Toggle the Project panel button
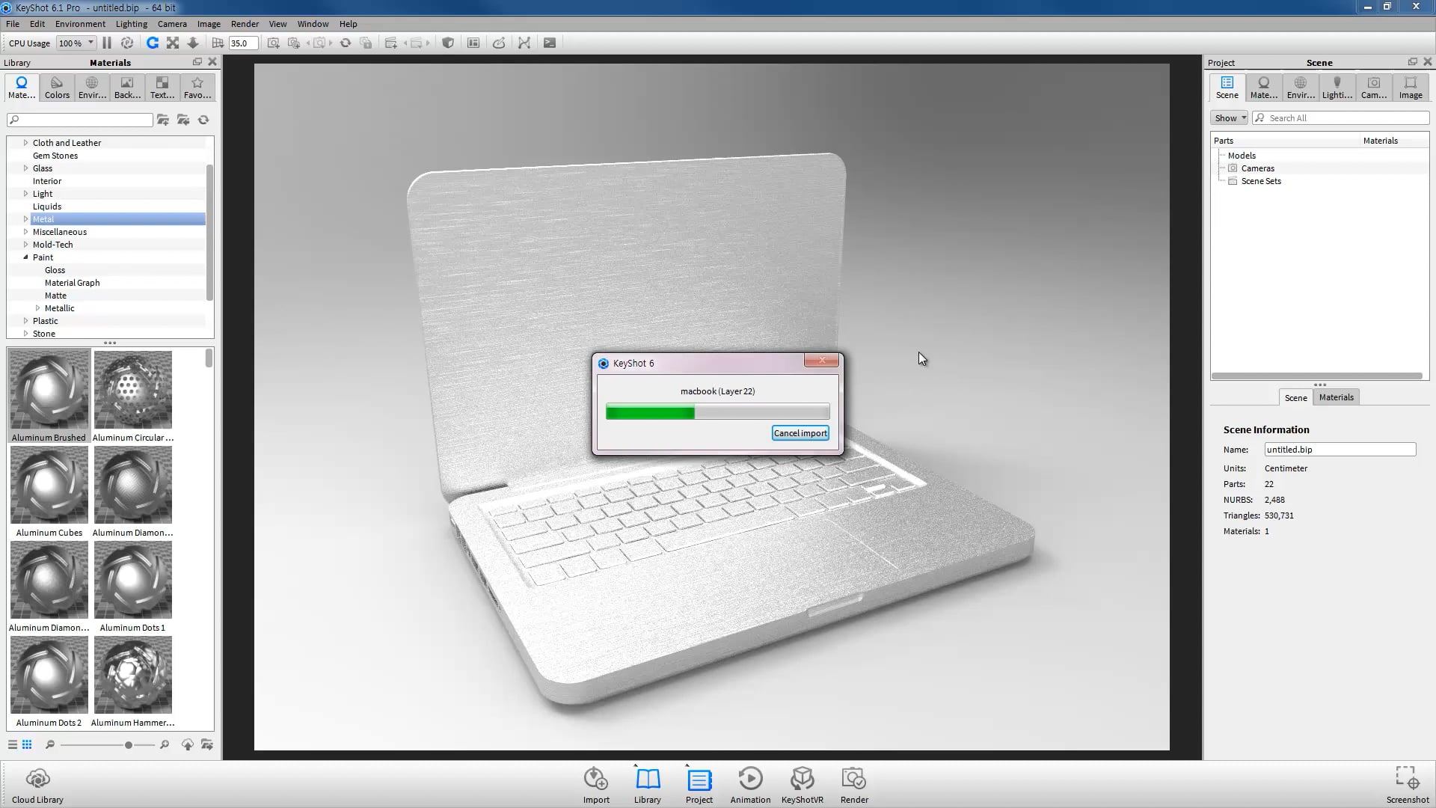1436x808 pixels. [x=699, y=785]
